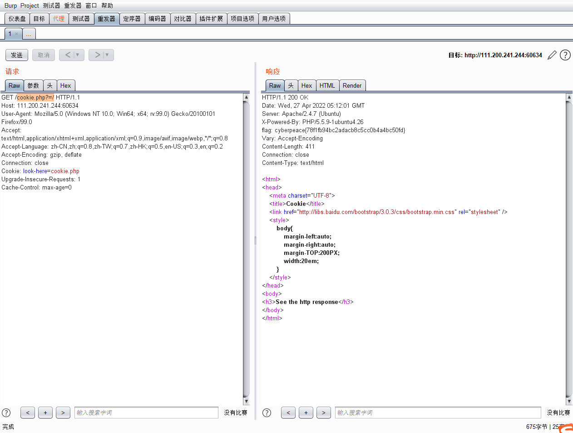The height and width of the screenshot is (433, 573).
Task: Click request search next > button
Action: (x=63, y=413)
